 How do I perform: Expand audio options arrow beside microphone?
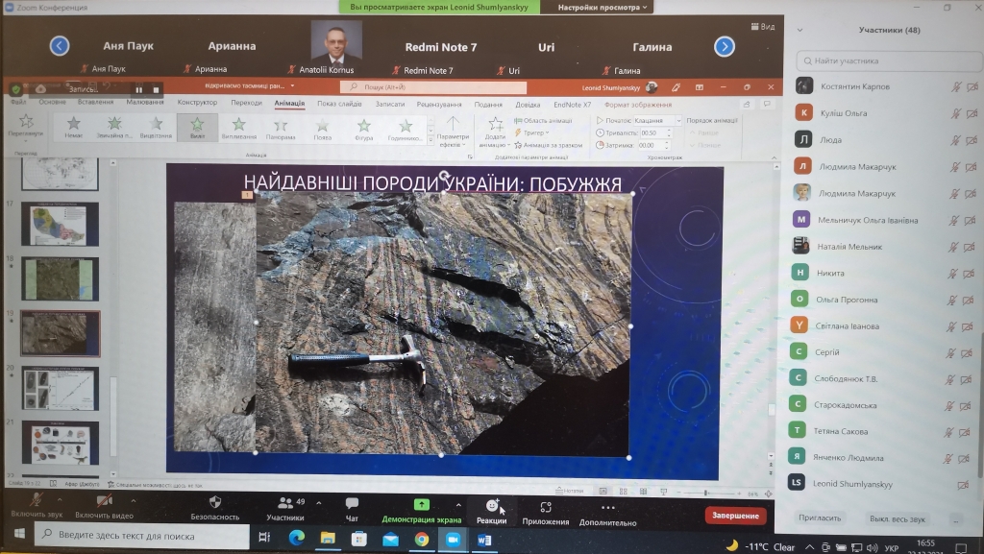point(60,500)
